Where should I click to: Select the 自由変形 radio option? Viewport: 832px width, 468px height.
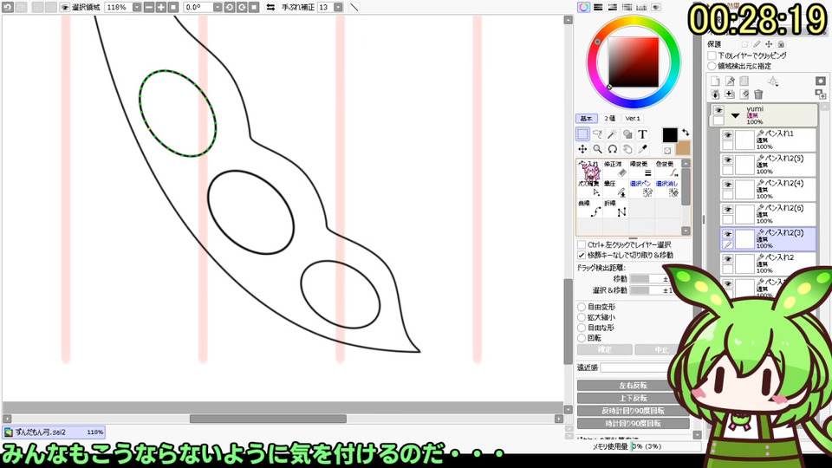(582, 307)
